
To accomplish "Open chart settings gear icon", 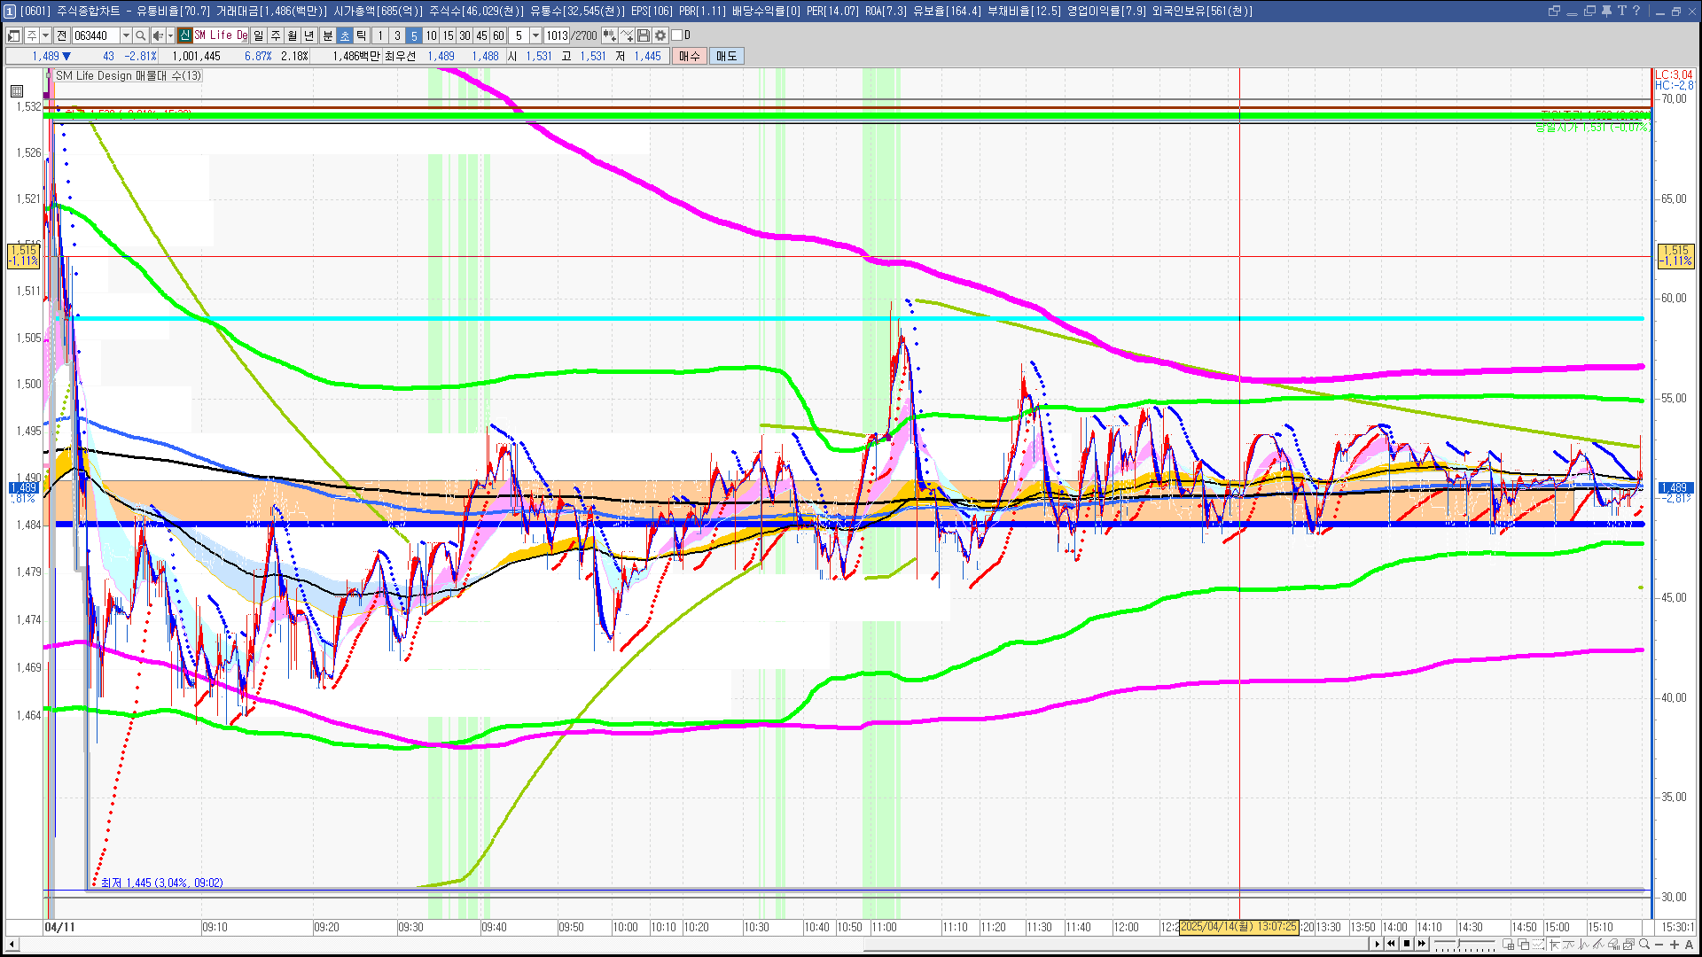I will [x=660, y=35].
